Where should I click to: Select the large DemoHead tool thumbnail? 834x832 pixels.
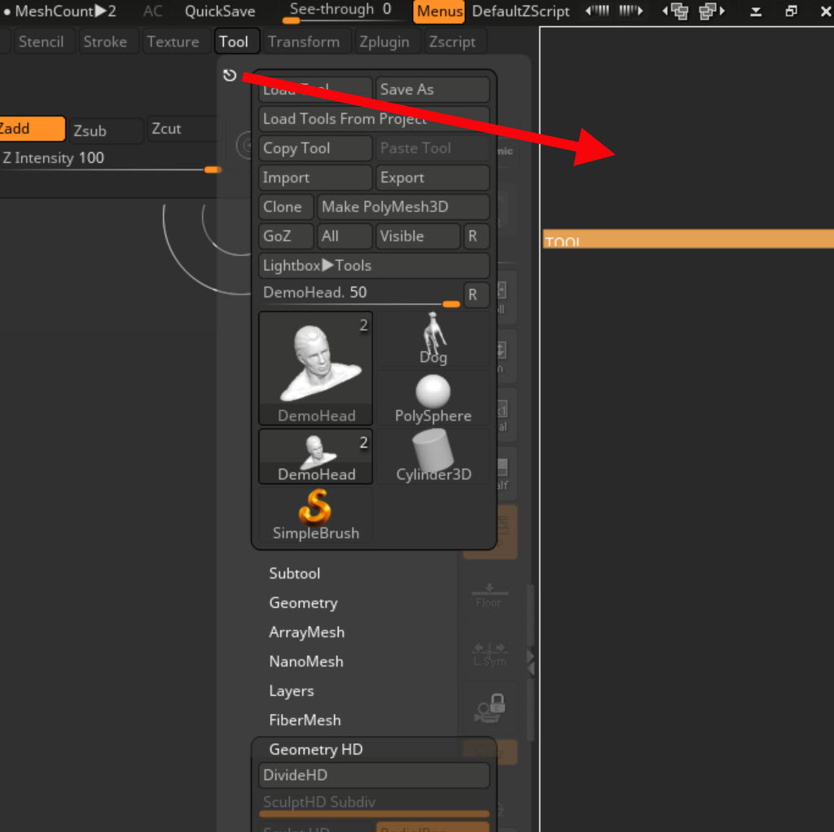[x=316, y=368]
